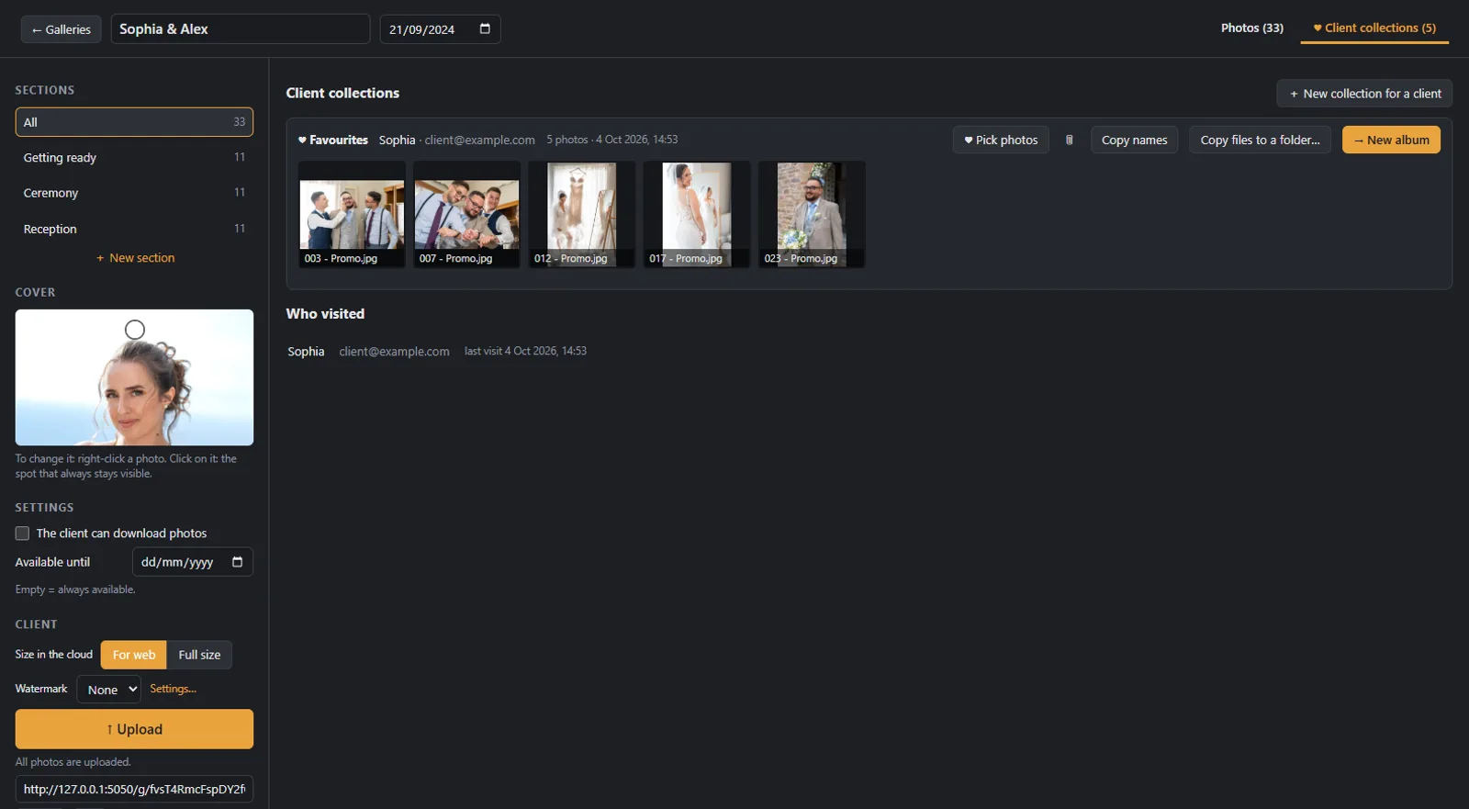The width and height of the screenshot is (1469, 809).
Task: Open thumbnail 017 - Promo.jpg
Action: tap(697, 215)
